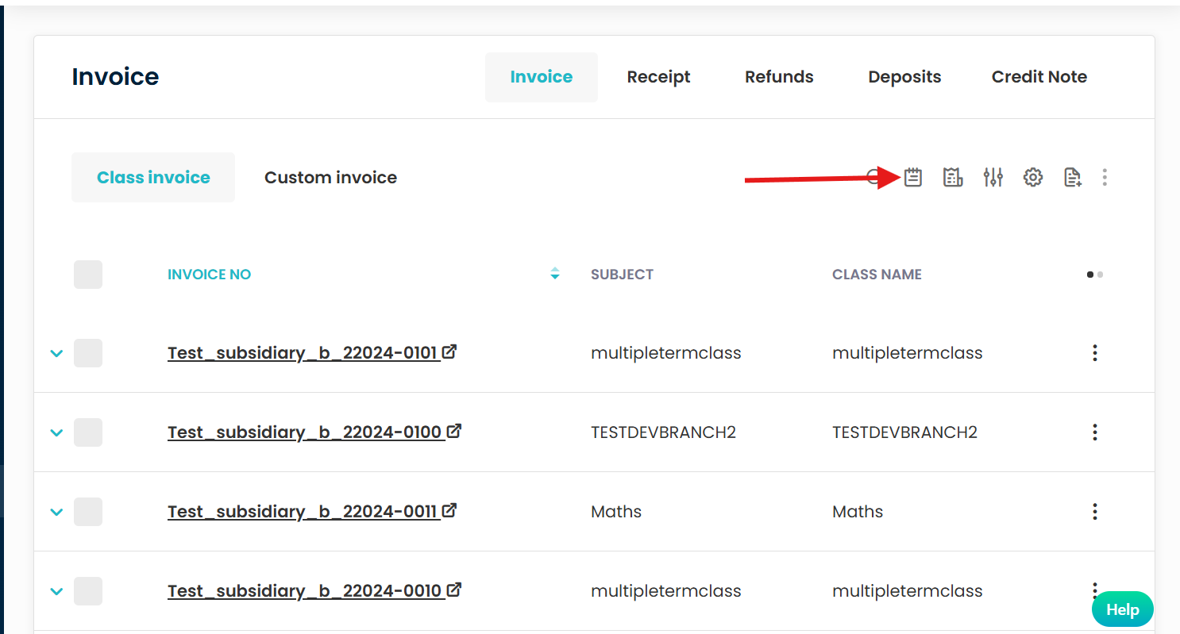Click the CLASS NAME column header
The height and width of the screenshot is (634, 1180).
pos(877,275)
